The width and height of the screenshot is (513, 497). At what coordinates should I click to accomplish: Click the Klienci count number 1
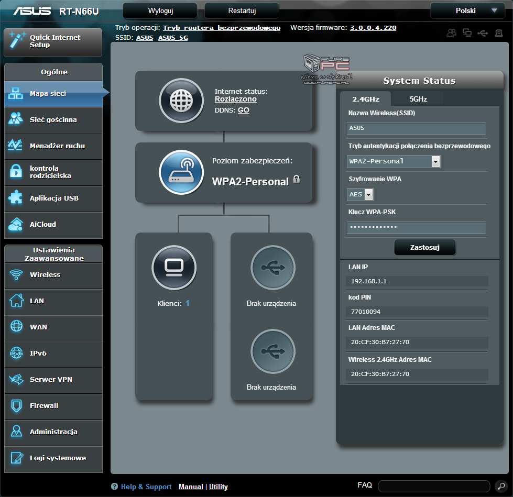[x=188, y=303]
